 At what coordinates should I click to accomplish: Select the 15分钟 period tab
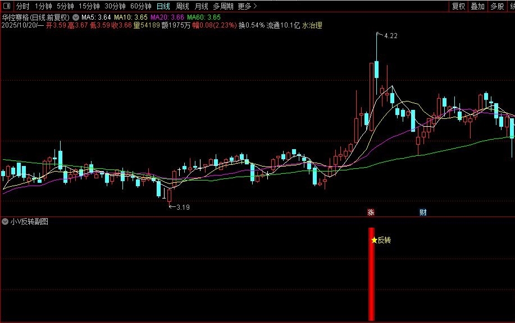[x=89, y=6]
